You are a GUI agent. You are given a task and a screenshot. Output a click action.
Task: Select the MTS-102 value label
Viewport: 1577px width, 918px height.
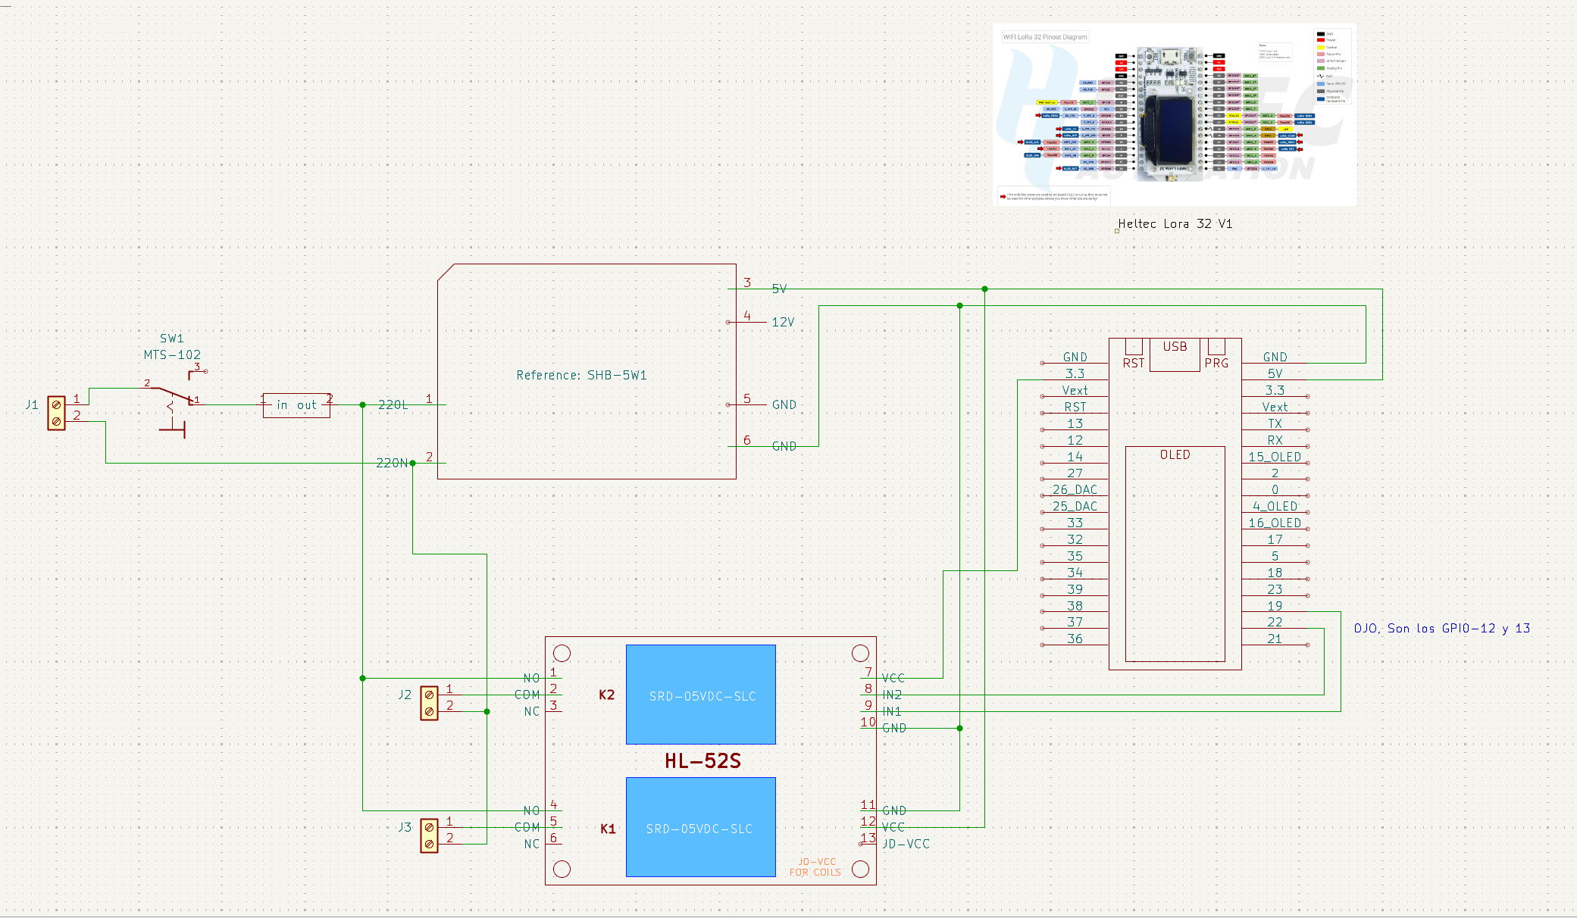(172, 354)
